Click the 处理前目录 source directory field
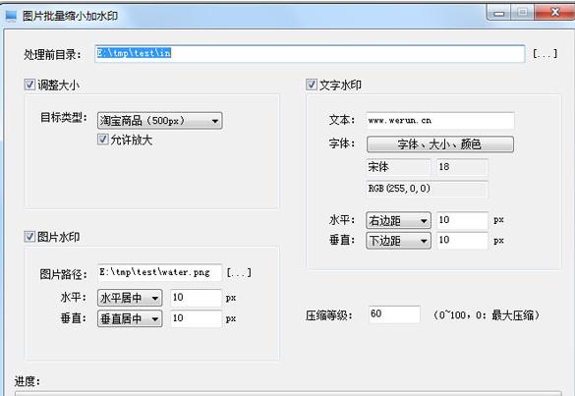 pos(310,53)
